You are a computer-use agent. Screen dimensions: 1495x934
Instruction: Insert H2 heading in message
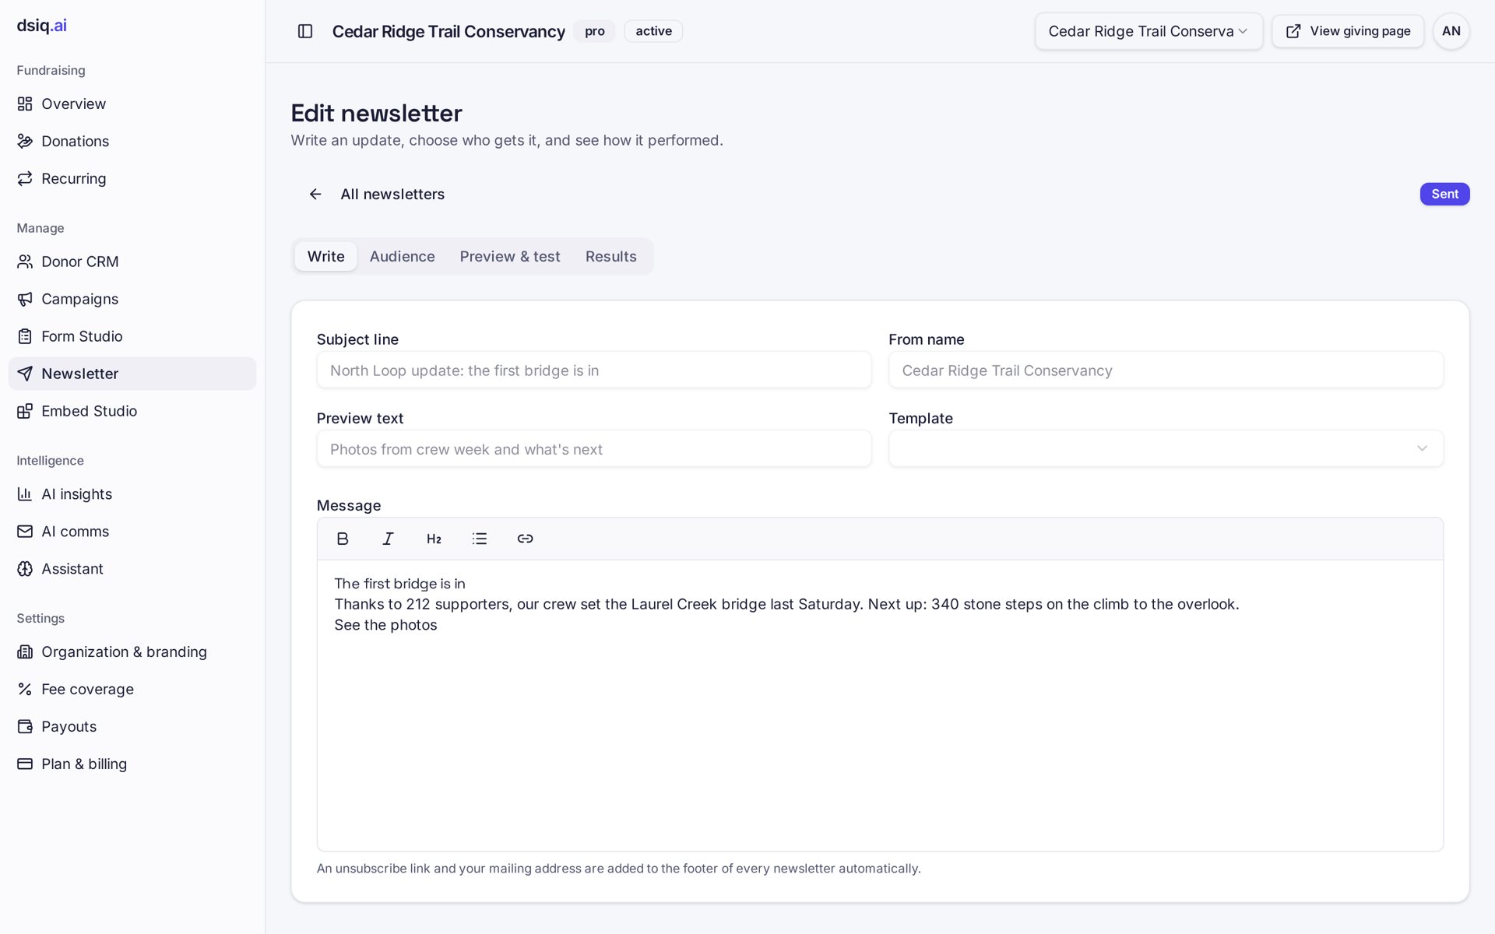tap(434, 539)
